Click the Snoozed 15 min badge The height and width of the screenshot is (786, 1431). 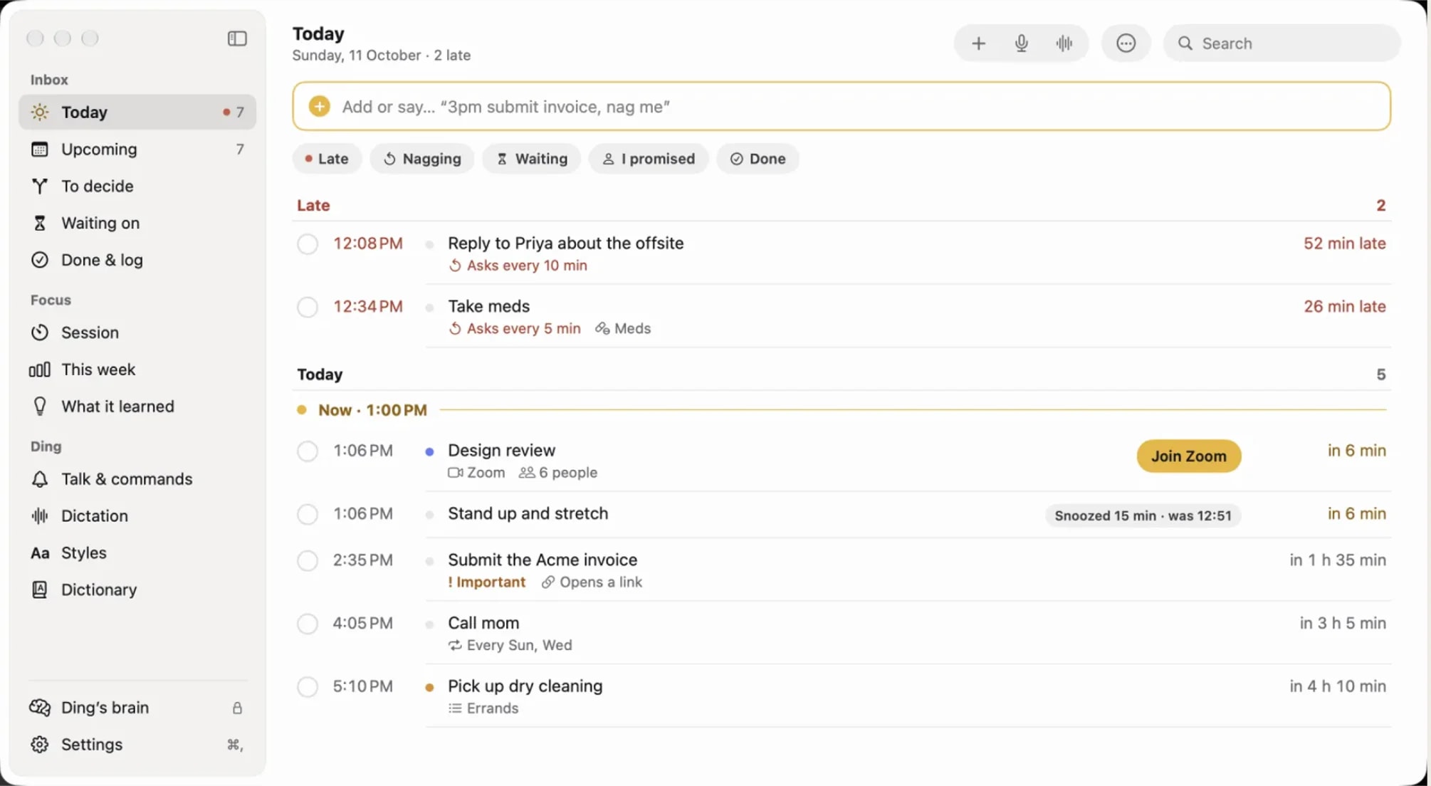(1143, 515)
